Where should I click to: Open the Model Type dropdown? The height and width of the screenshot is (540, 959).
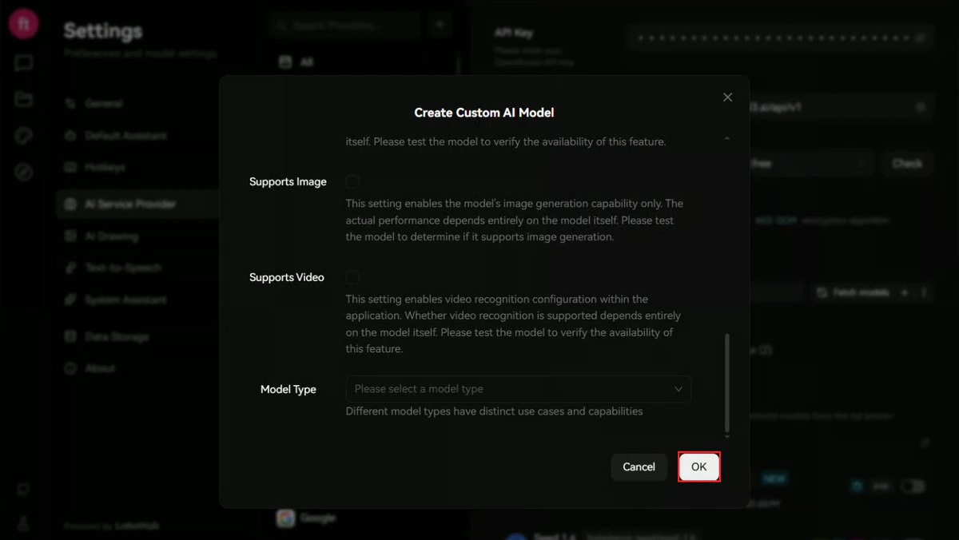519,389
